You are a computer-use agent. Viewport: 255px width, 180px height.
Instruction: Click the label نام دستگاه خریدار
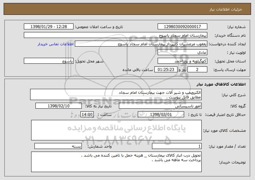[230, 35]
